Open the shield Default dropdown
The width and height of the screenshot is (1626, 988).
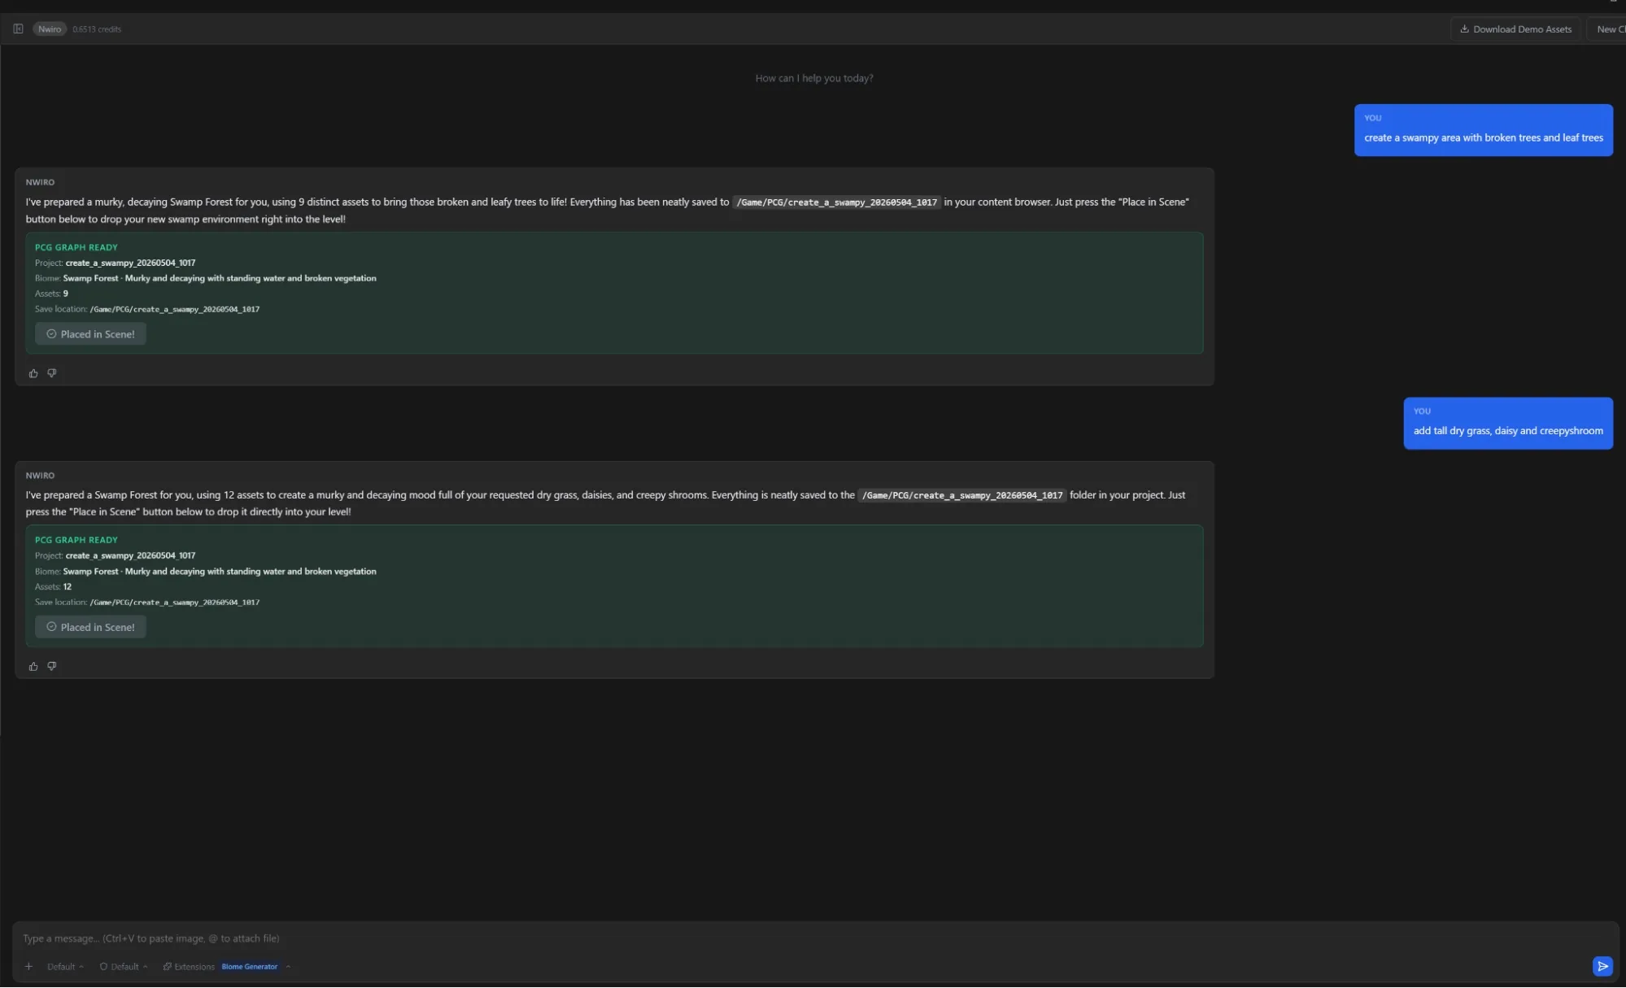(124, 966)
